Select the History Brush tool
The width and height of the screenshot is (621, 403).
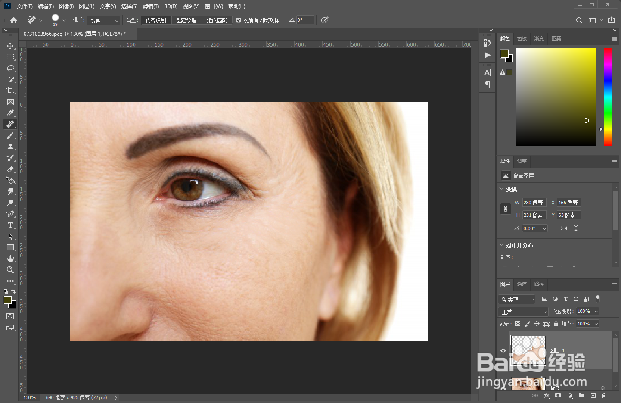pyautogui.click(x=10, y=158)
